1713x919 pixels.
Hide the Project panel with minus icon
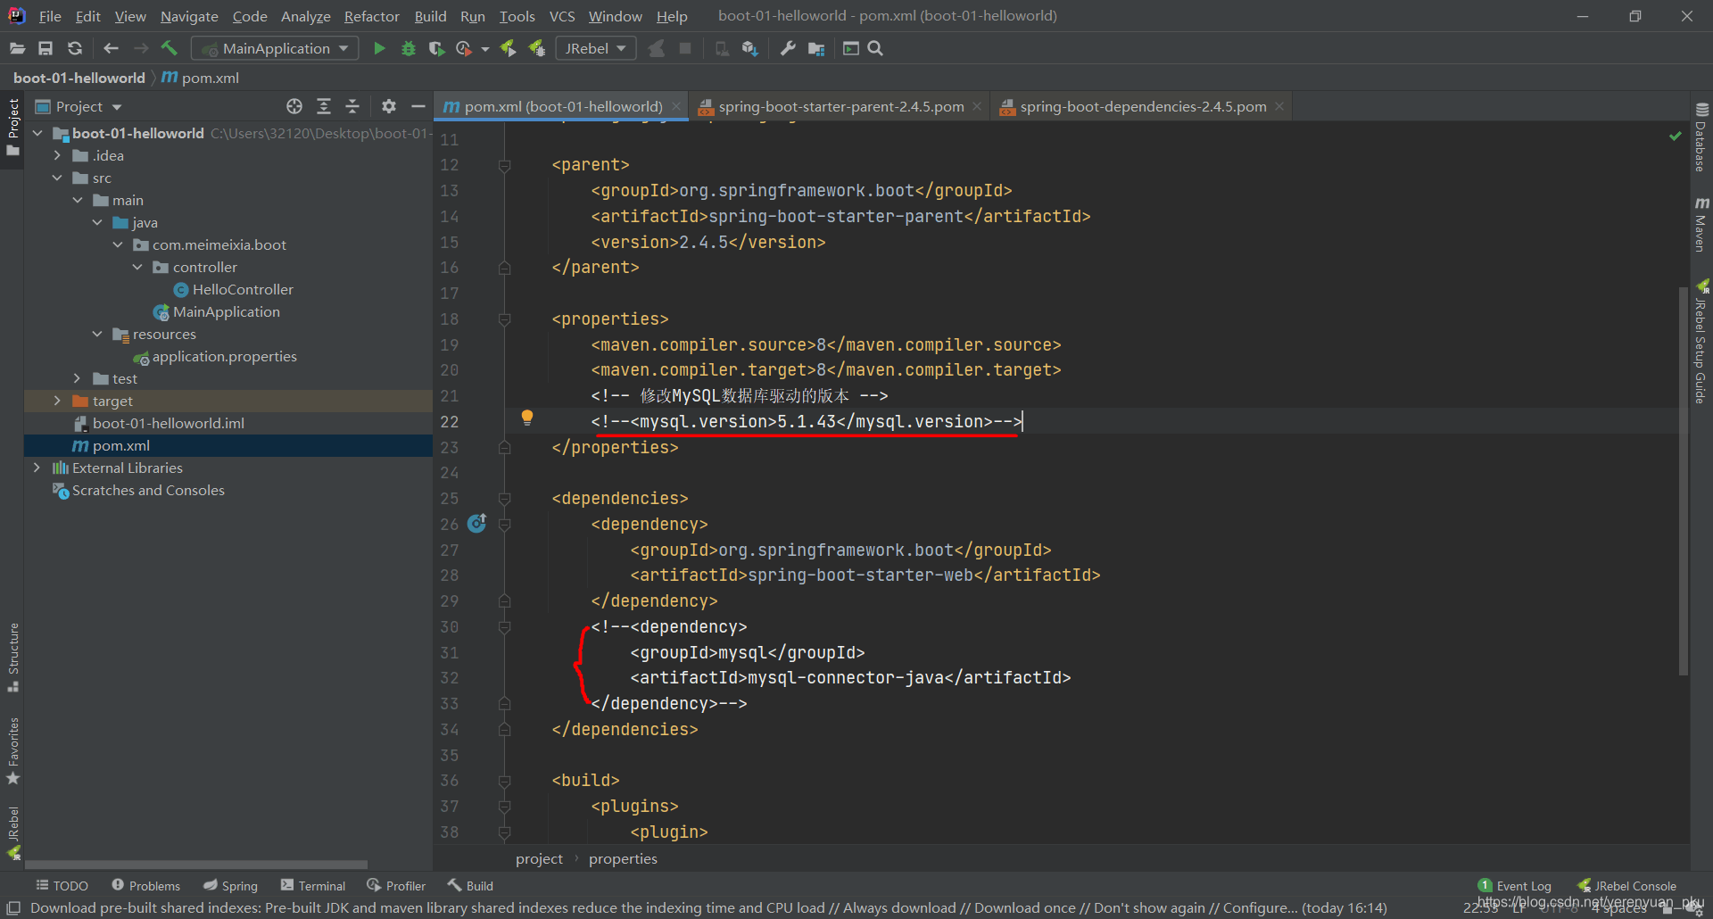[x=418, y=106]
